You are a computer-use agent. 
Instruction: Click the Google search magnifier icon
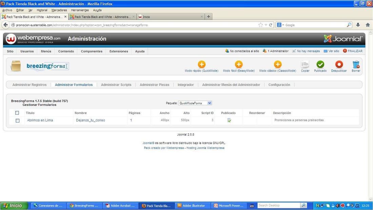click(x=349, y=25)
